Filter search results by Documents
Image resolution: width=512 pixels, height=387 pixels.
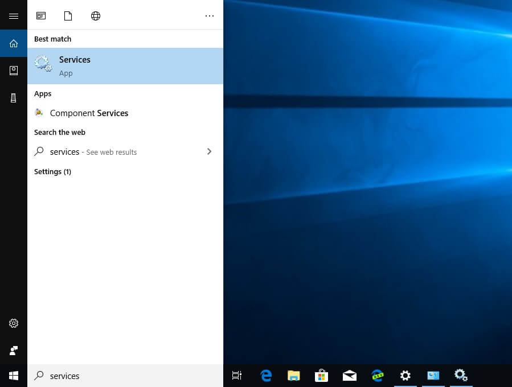(68, 16)
